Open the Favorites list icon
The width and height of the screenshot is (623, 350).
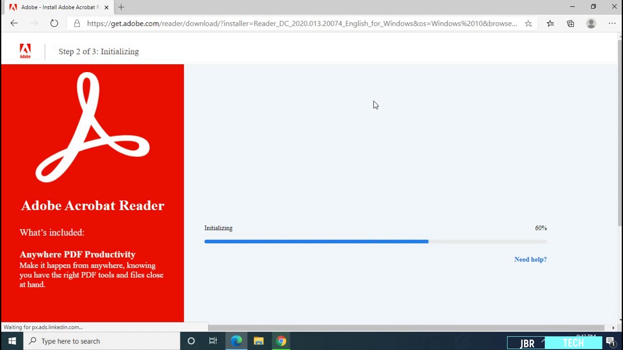[x=550, y=23]
